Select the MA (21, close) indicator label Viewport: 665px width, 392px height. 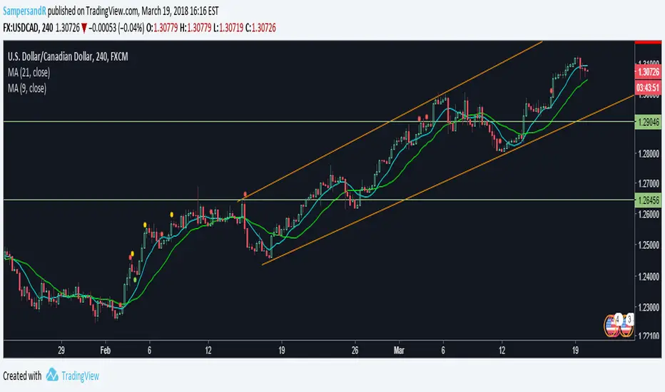29,73
